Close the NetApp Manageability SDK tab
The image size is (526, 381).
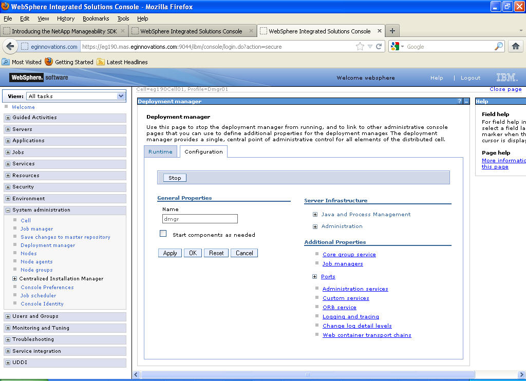pyautogui.click(x=123, y=31)
